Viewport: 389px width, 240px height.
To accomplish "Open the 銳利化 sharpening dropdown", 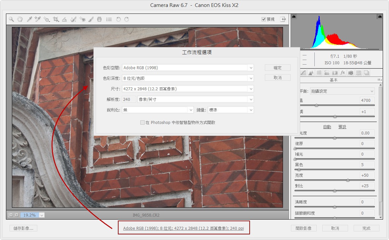I will (158, 110).
